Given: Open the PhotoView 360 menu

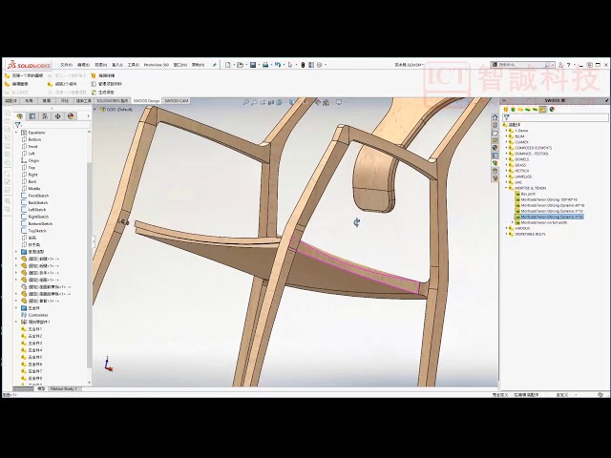Looking at the screenshot, I should coord(157,65).
